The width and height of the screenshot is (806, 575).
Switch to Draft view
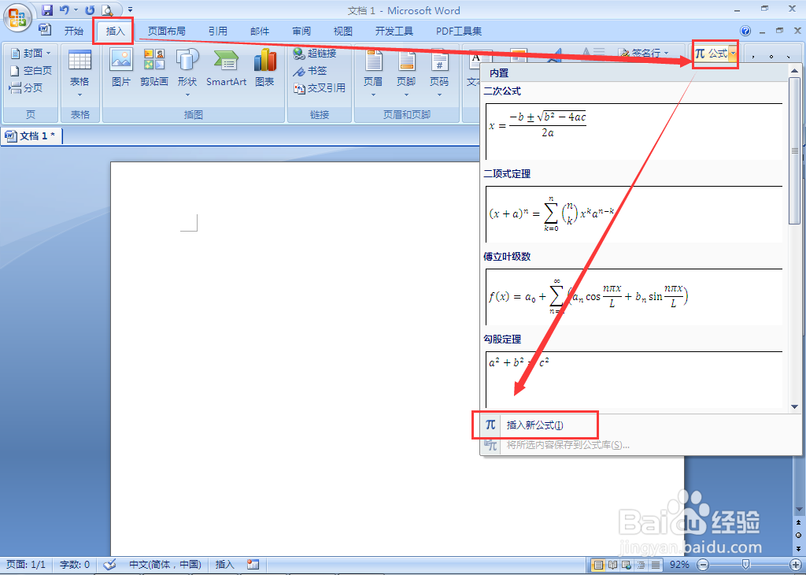(x=655, y=565)
